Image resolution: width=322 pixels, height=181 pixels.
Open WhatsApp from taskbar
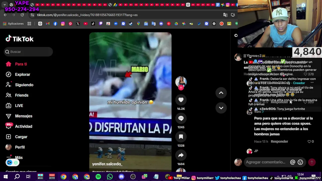click(110, 177)
